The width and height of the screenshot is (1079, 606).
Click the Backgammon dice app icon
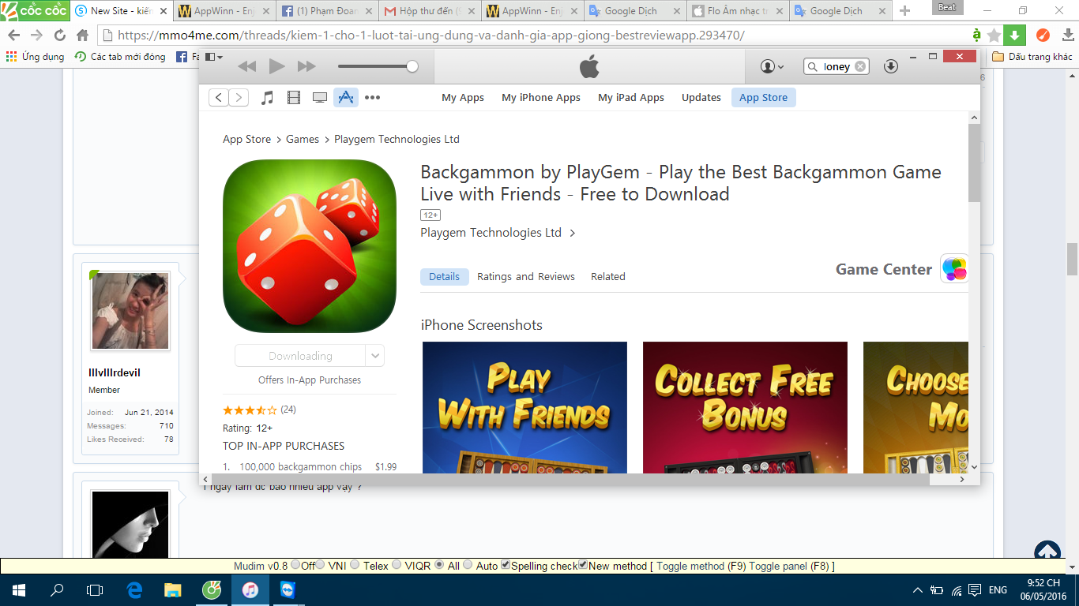coord(310,246)
